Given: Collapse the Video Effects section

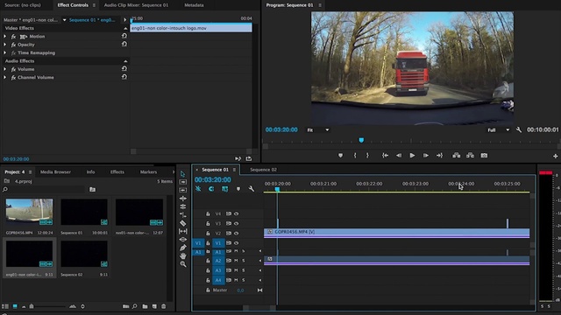Looking at the screenshot, I should tap(125, 28).
